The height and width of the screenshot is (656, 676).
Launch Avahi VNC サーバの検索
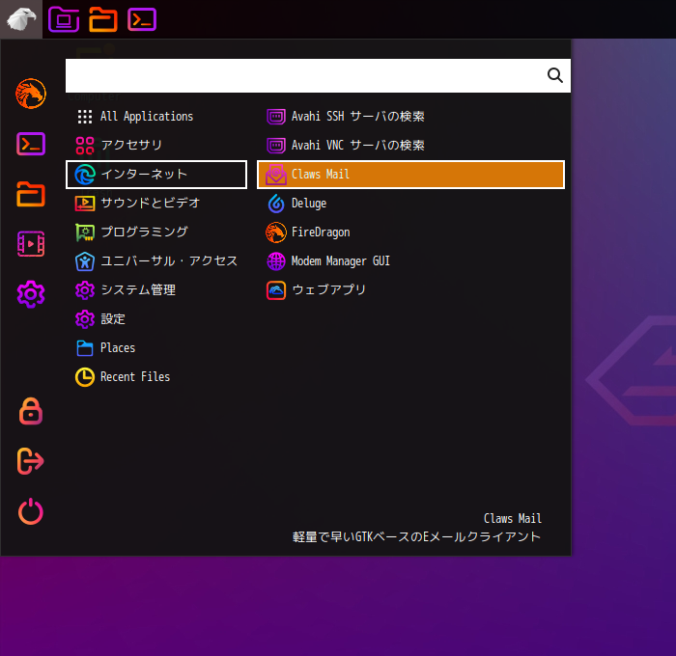[410, 145]
